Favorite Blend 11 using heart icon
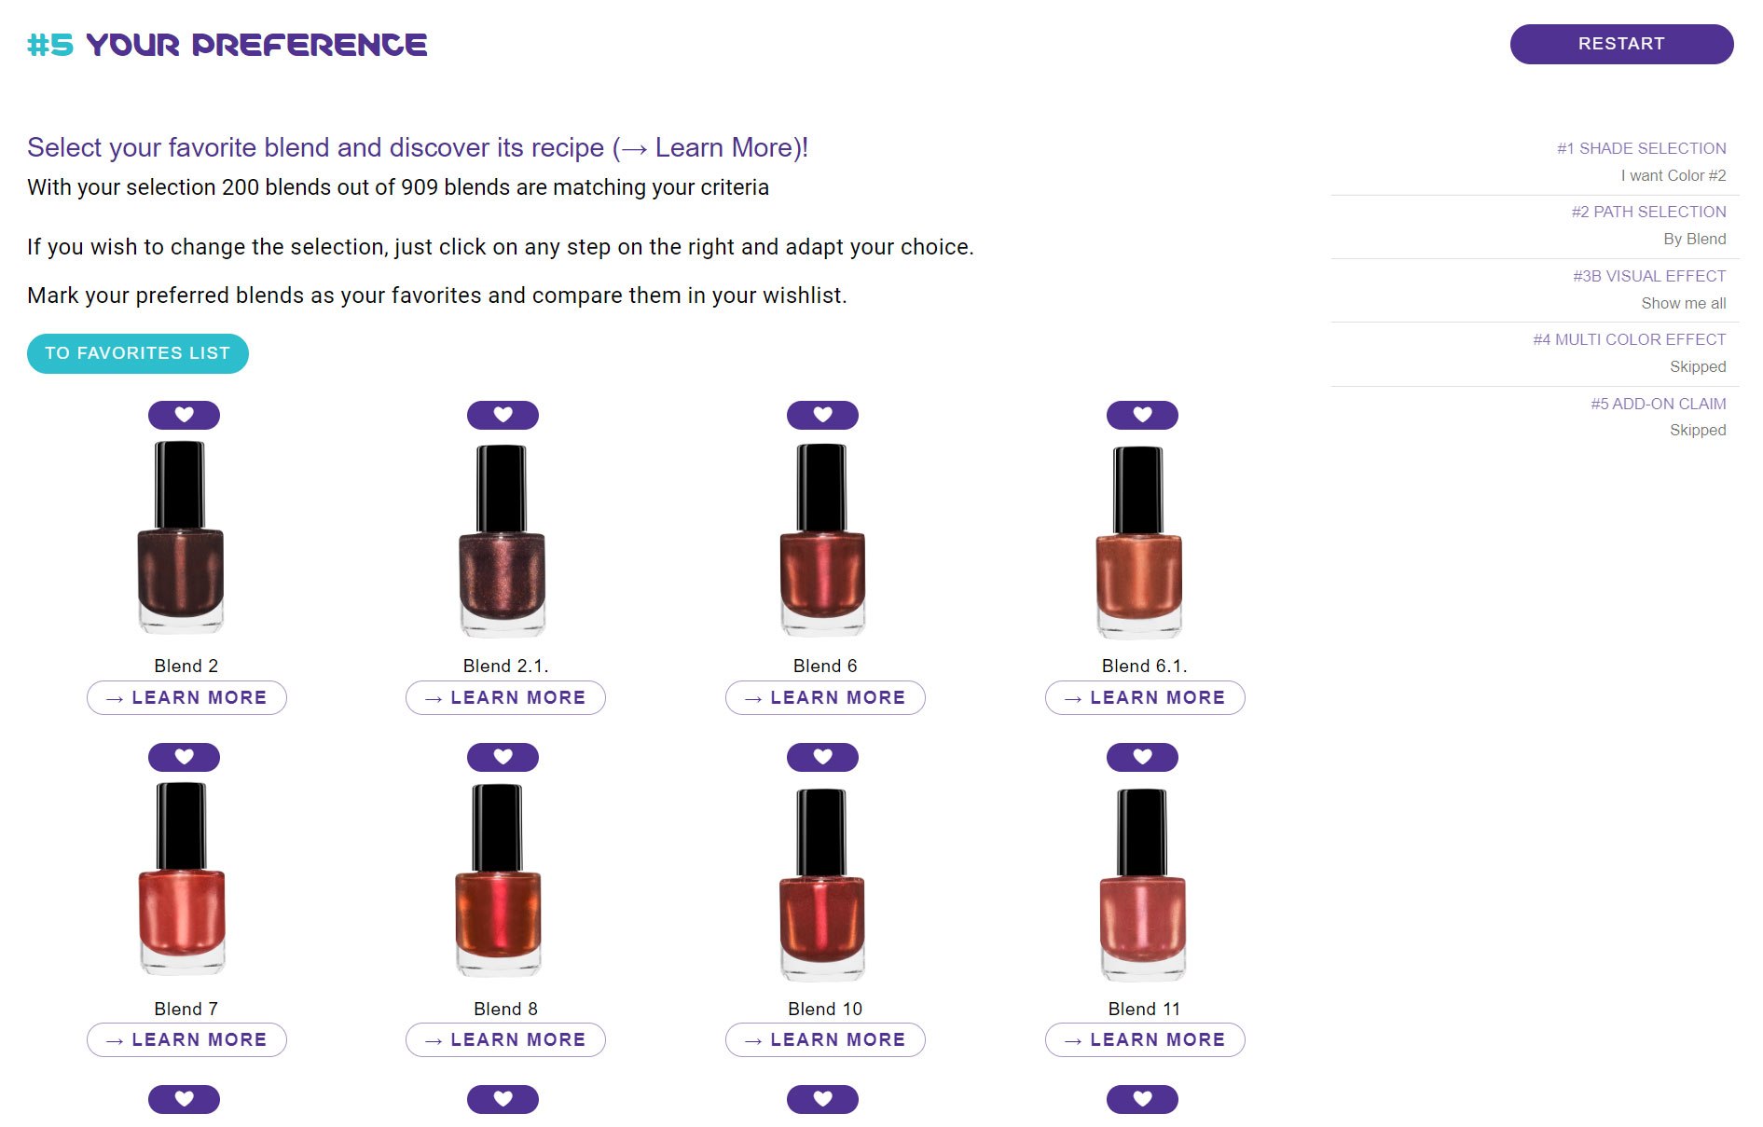Image resolution: width=1763 pixels, height=1127 pixels. click(x=1142, y=757)
